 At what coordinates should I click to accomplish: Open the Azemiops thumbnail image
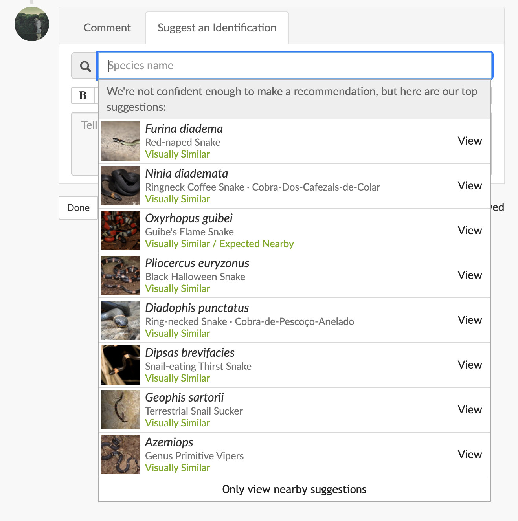(x=120, y=455)
